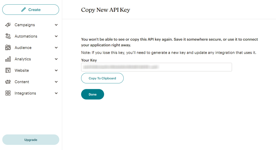276x150 pixels.
Task: Click the Done button
Action: coord(92,94)
